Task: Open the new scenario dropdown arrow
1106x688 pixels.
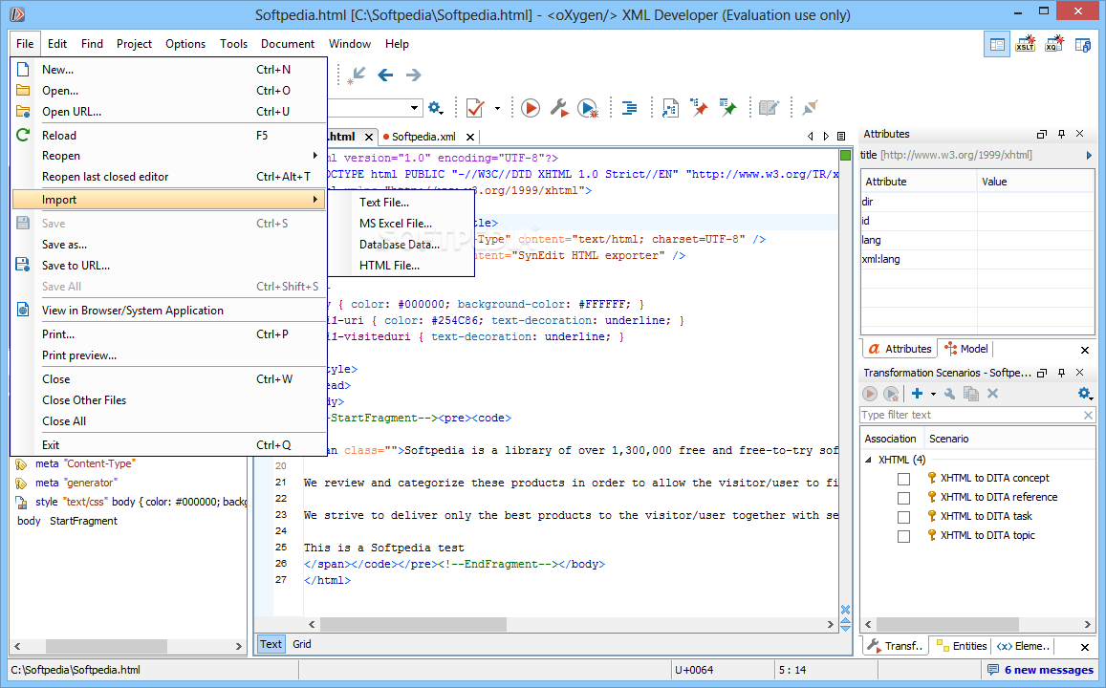Action: 933,394
